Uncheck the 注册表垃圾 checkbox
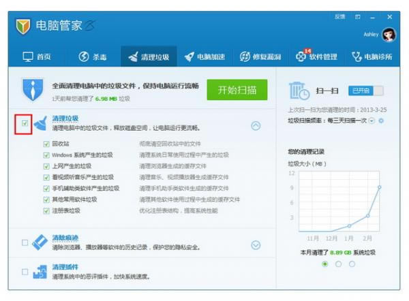409x301 pixels. click(46, 210)
